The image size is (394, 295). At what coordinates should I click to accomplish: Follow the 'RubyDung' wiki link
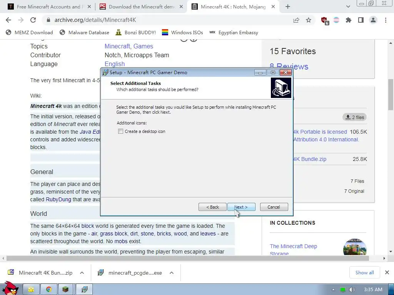pyautogui.click(x=58, y=199)
